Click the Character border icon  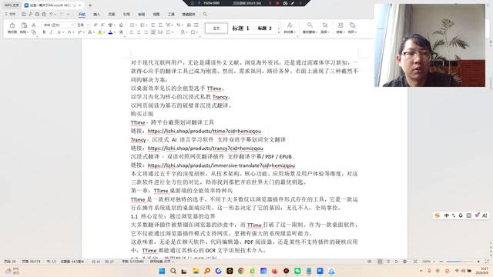pos(121,32)
